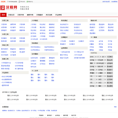Click the 属马 zodiac link

click(46, 78)
